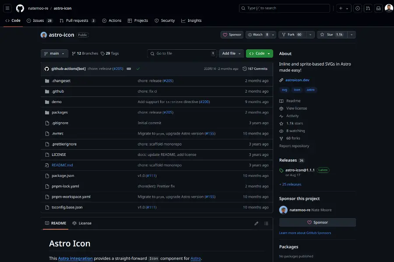This screenshot has width=394, height=262.
Task: Click the issues icon in top header
Action: coord(358,8)
